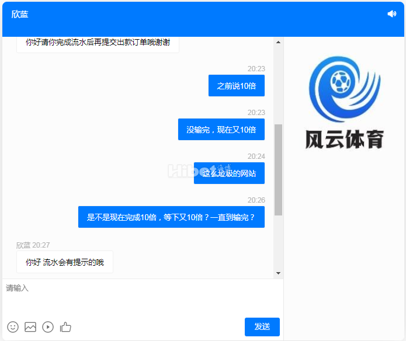Click the 风云体育 brand name text
This screenshot has width=406, height=341.
click(344, 140)
